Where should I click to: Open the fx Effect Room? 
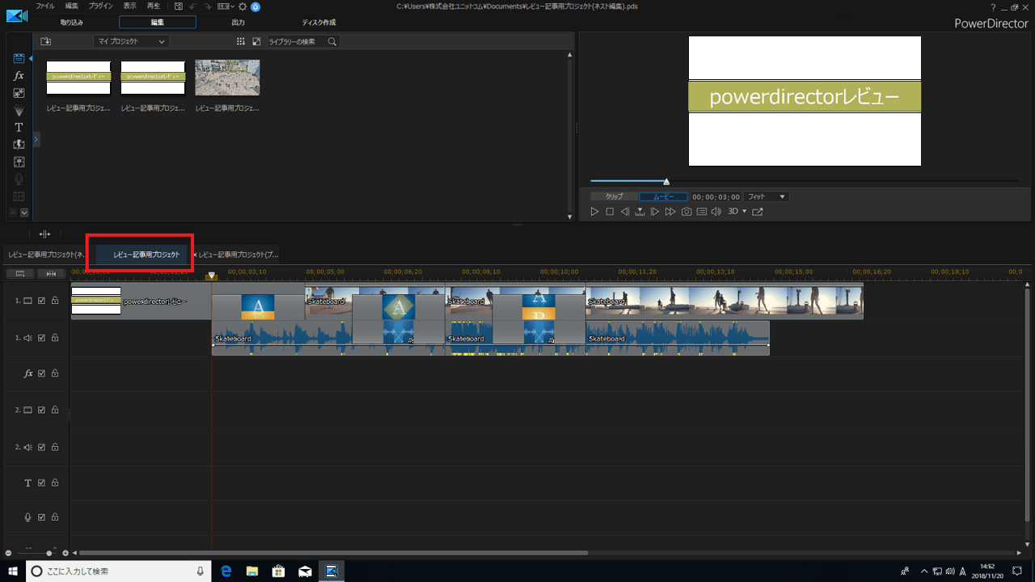(x=19, y=76)
